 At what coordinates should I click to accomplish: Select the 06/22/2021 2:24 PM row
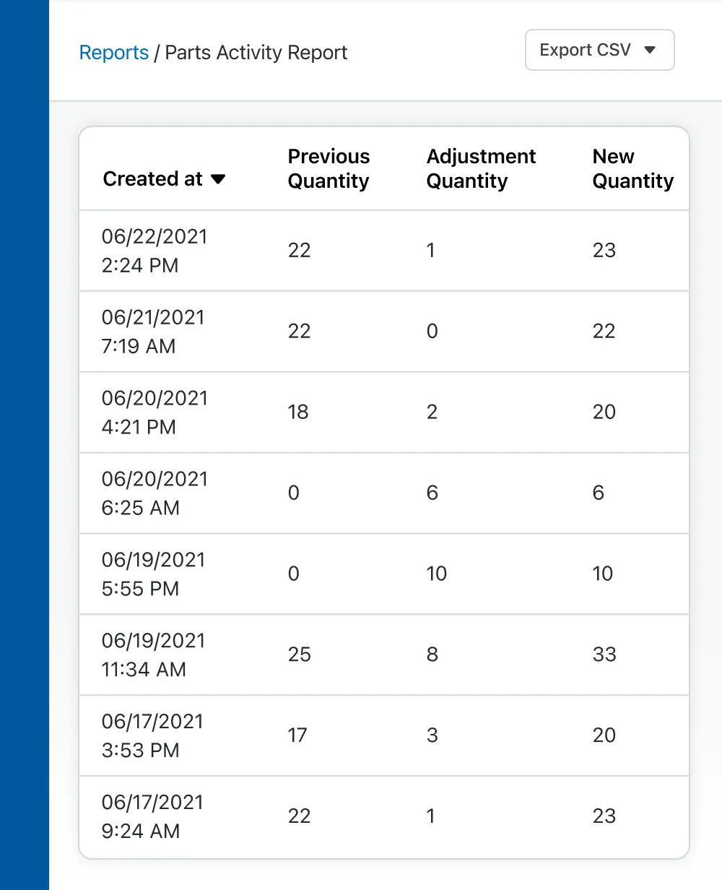155,251
